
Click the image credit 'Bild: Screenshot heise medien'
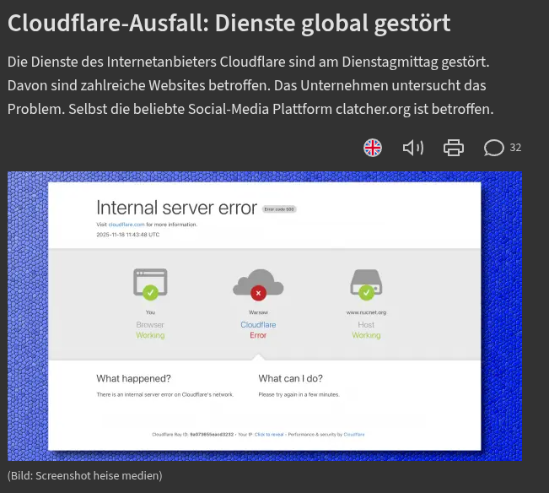[x=84, y=475]
